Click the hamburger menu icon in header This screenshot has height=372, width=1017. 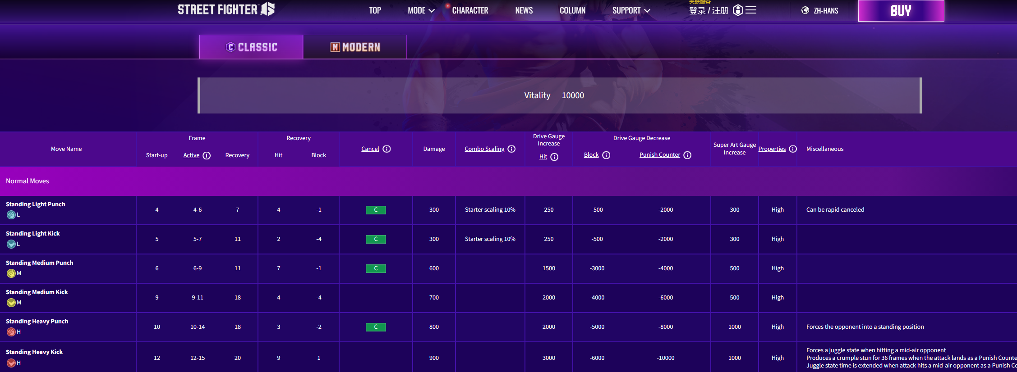[x=751, y=10]
